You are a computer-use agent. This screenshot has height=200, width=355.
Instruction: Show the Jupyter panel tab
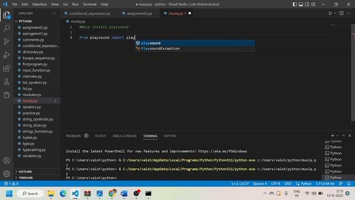[170, 136]
